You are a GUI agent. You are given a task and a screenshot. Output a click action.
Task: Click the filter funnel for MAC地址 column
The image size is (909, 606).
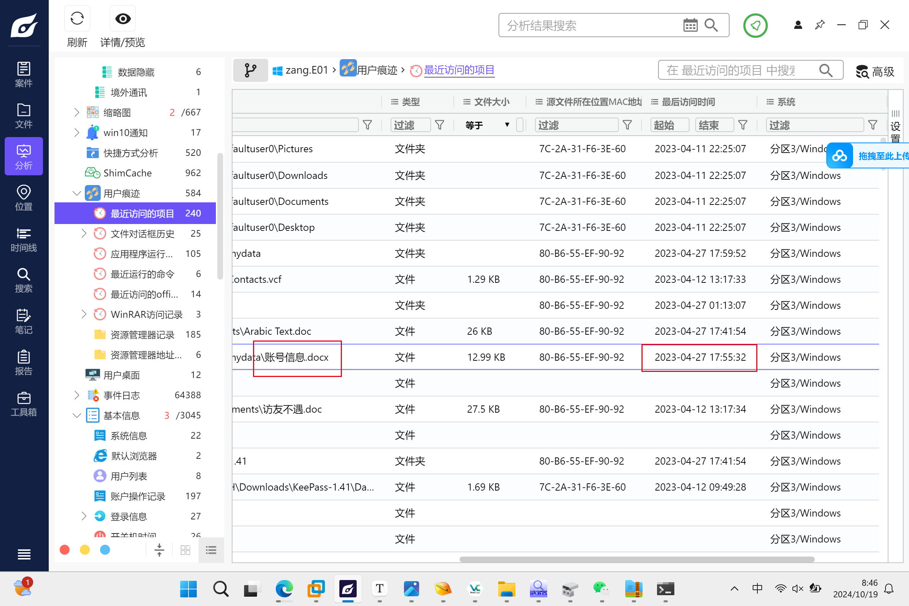[627, 125]
